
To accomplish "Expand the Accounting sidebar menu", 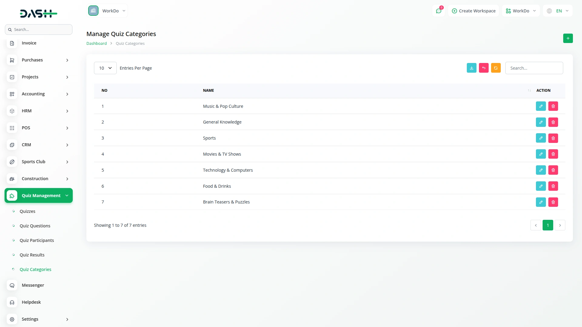I will pyautogui.click(x=38, y=94).
